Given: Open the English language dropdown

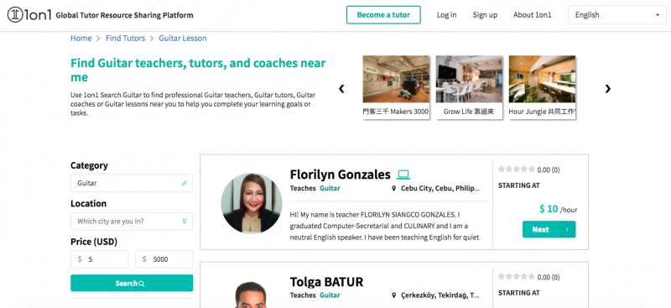Looking at the screenshot, I should [617, 15].
